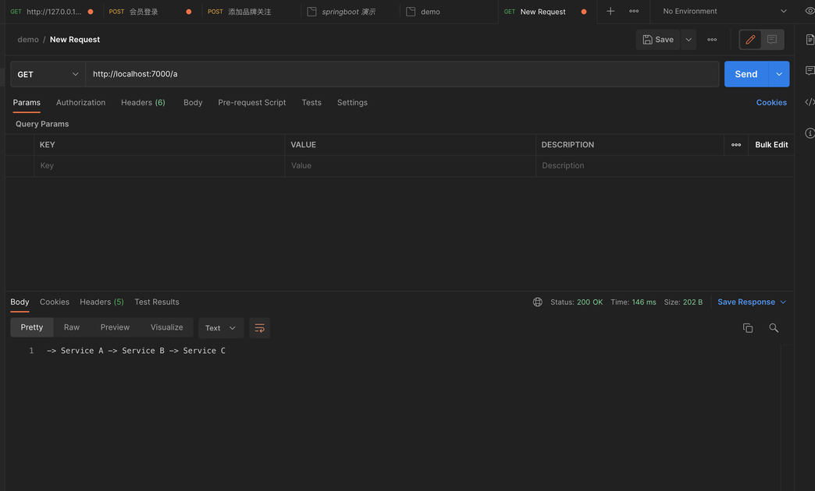Click Bulk Edit

pyautogui.click(x=771, y=145)
